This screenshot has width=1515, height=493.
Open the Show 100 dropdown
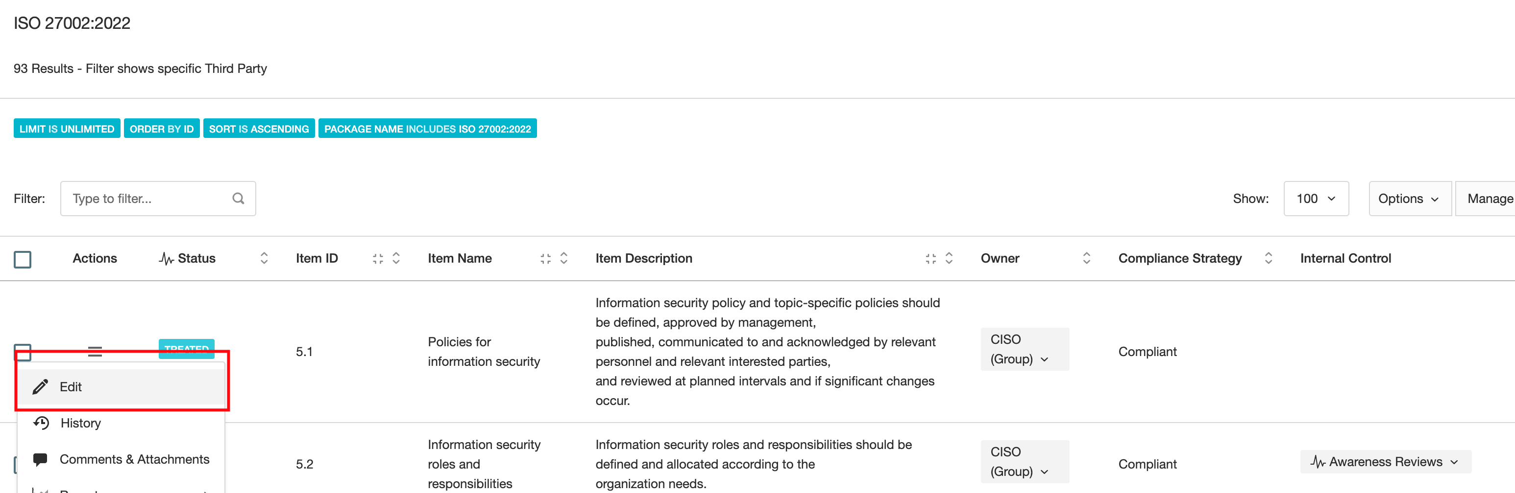[1316, 199]
